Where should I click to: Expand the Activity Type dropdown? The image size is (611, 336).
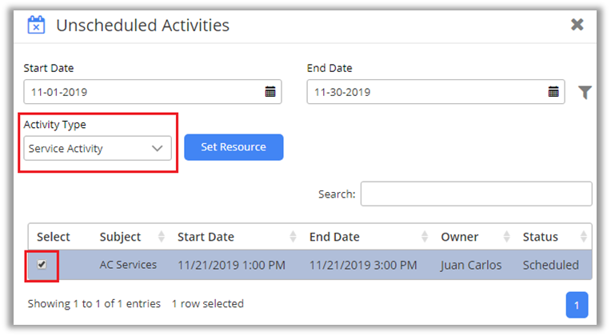coord(97,148)
